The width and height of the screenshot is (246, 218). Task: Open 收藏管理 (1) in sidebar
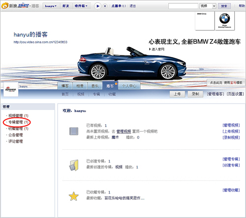[x=18, y=129]
